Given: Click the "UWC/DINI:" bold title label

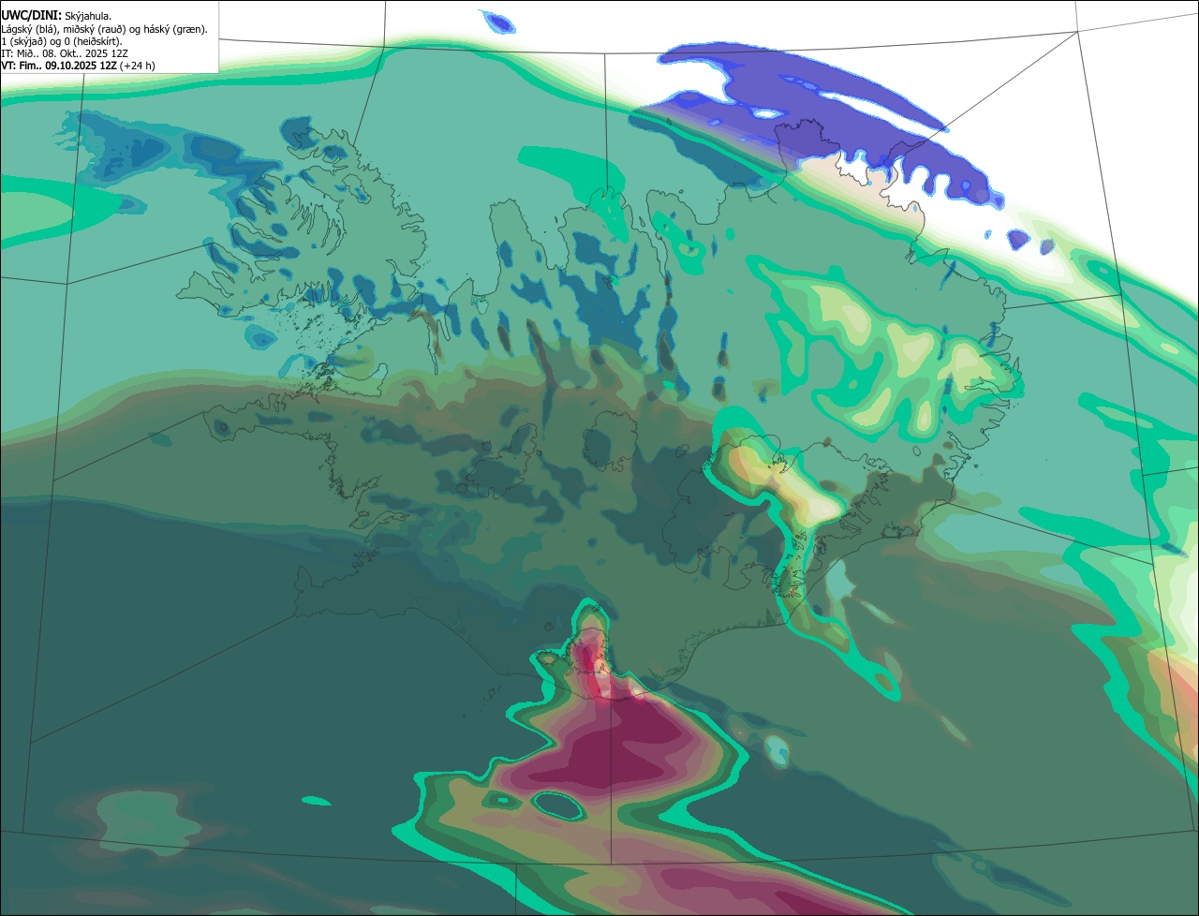Looking at the screenshot, I should click(x=31, y=16).
